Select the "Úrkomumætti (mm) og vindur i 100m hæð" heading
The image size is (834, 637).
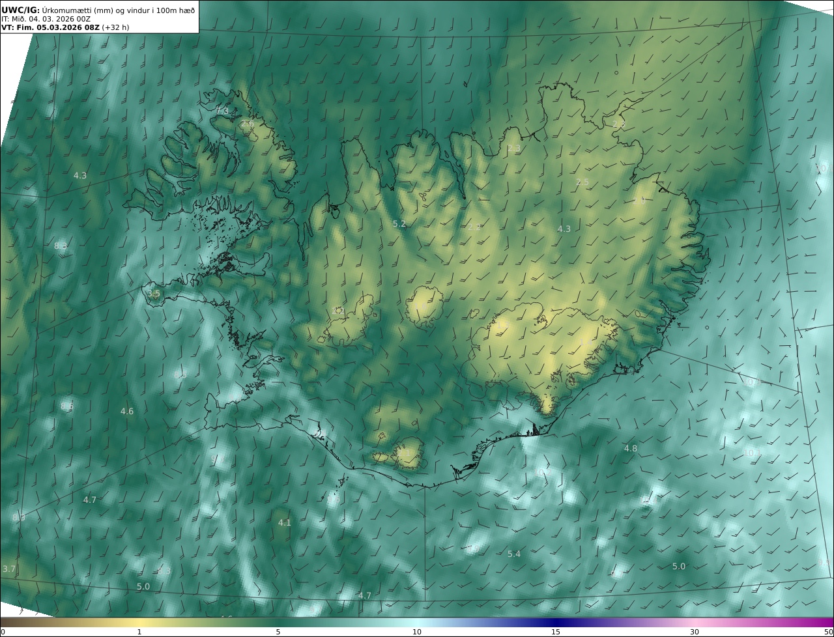pyautogui.click(x=119, y=10)
